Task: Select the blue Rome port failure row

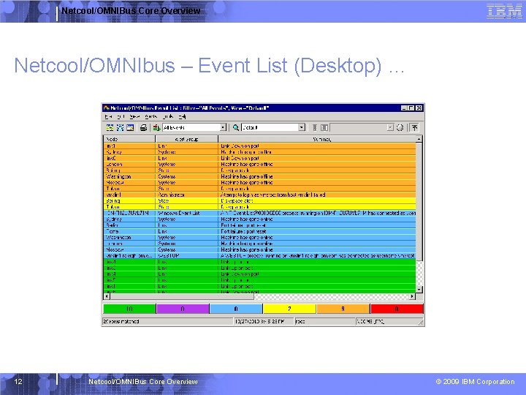Action: [259, 231]
